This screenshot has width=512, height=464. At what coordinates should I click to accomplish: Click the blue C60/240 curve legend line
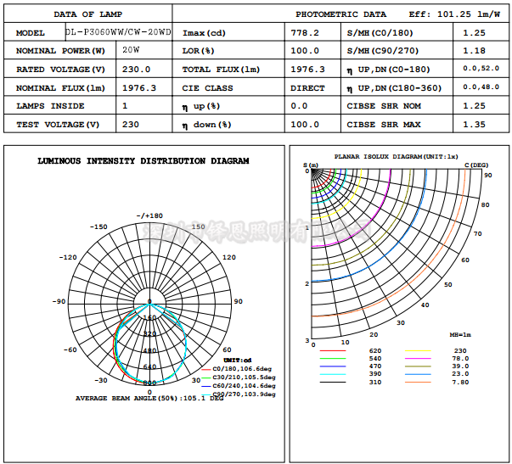click(x=205, y=386)
